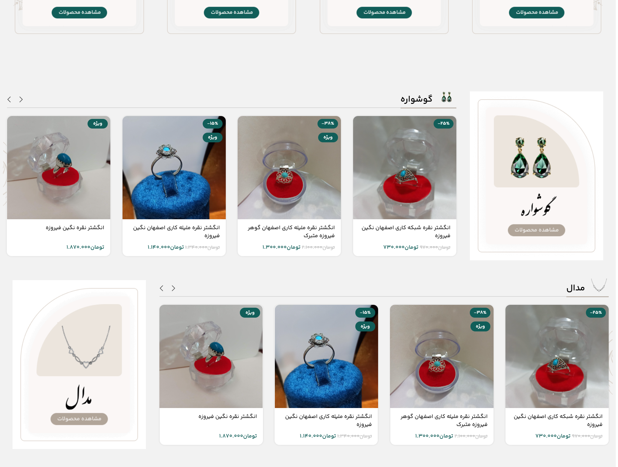Viewport: 618px width, 467px height.
Task: Click the top-left green مشاهده محصولات button
Action: [x=79, y=13]
